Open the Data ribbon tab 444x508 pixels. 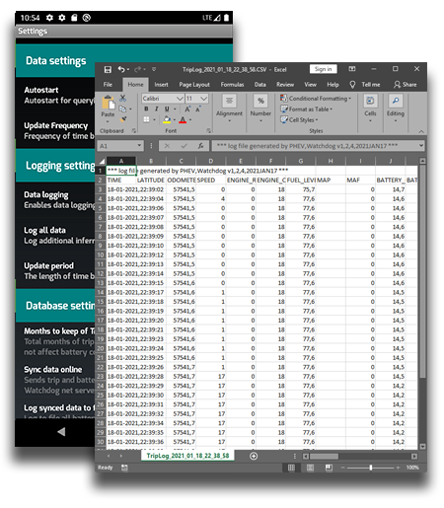click(259, 85)
